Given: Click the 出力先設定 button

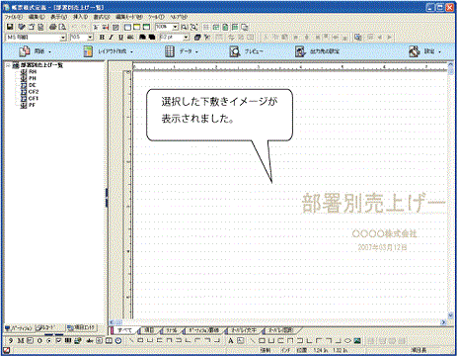Looking at the screenshot, I should coord(317,51).
